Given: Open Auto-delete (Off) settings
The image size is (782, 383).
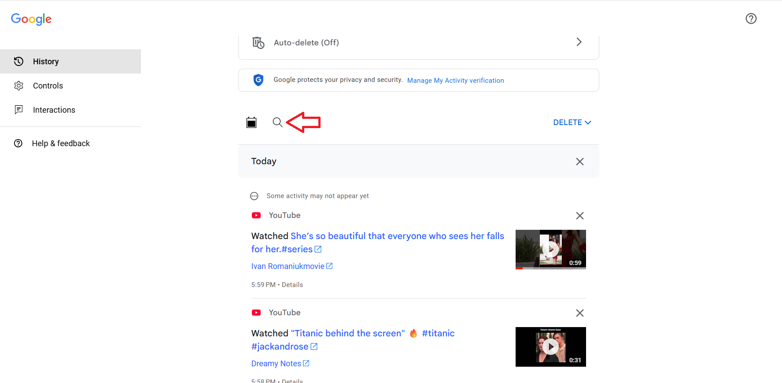Looking at the screenshot, I should 418,43.
